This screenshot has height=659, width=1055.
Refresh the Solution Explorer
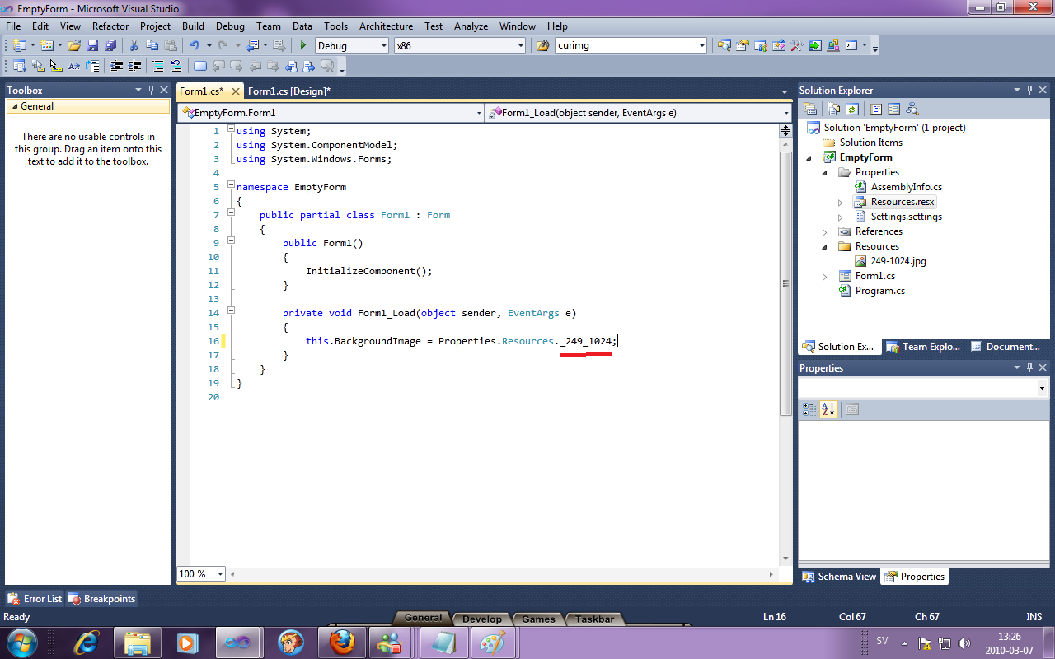[x=852, y=108]
